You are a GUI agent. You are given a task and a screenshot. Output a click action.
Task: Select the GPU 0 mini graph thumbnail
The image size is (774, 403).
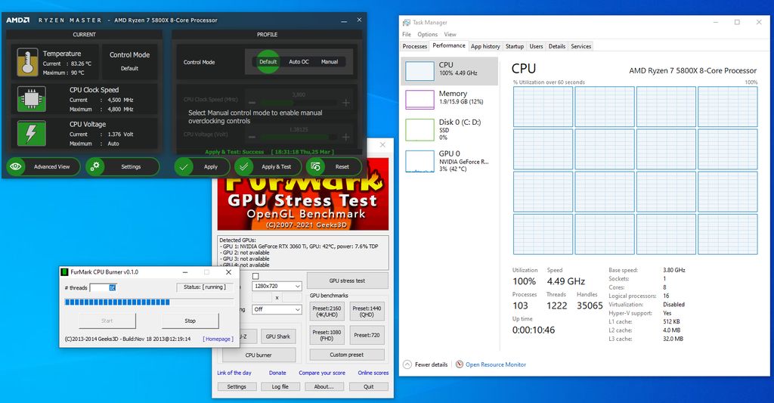click(420, 162)
